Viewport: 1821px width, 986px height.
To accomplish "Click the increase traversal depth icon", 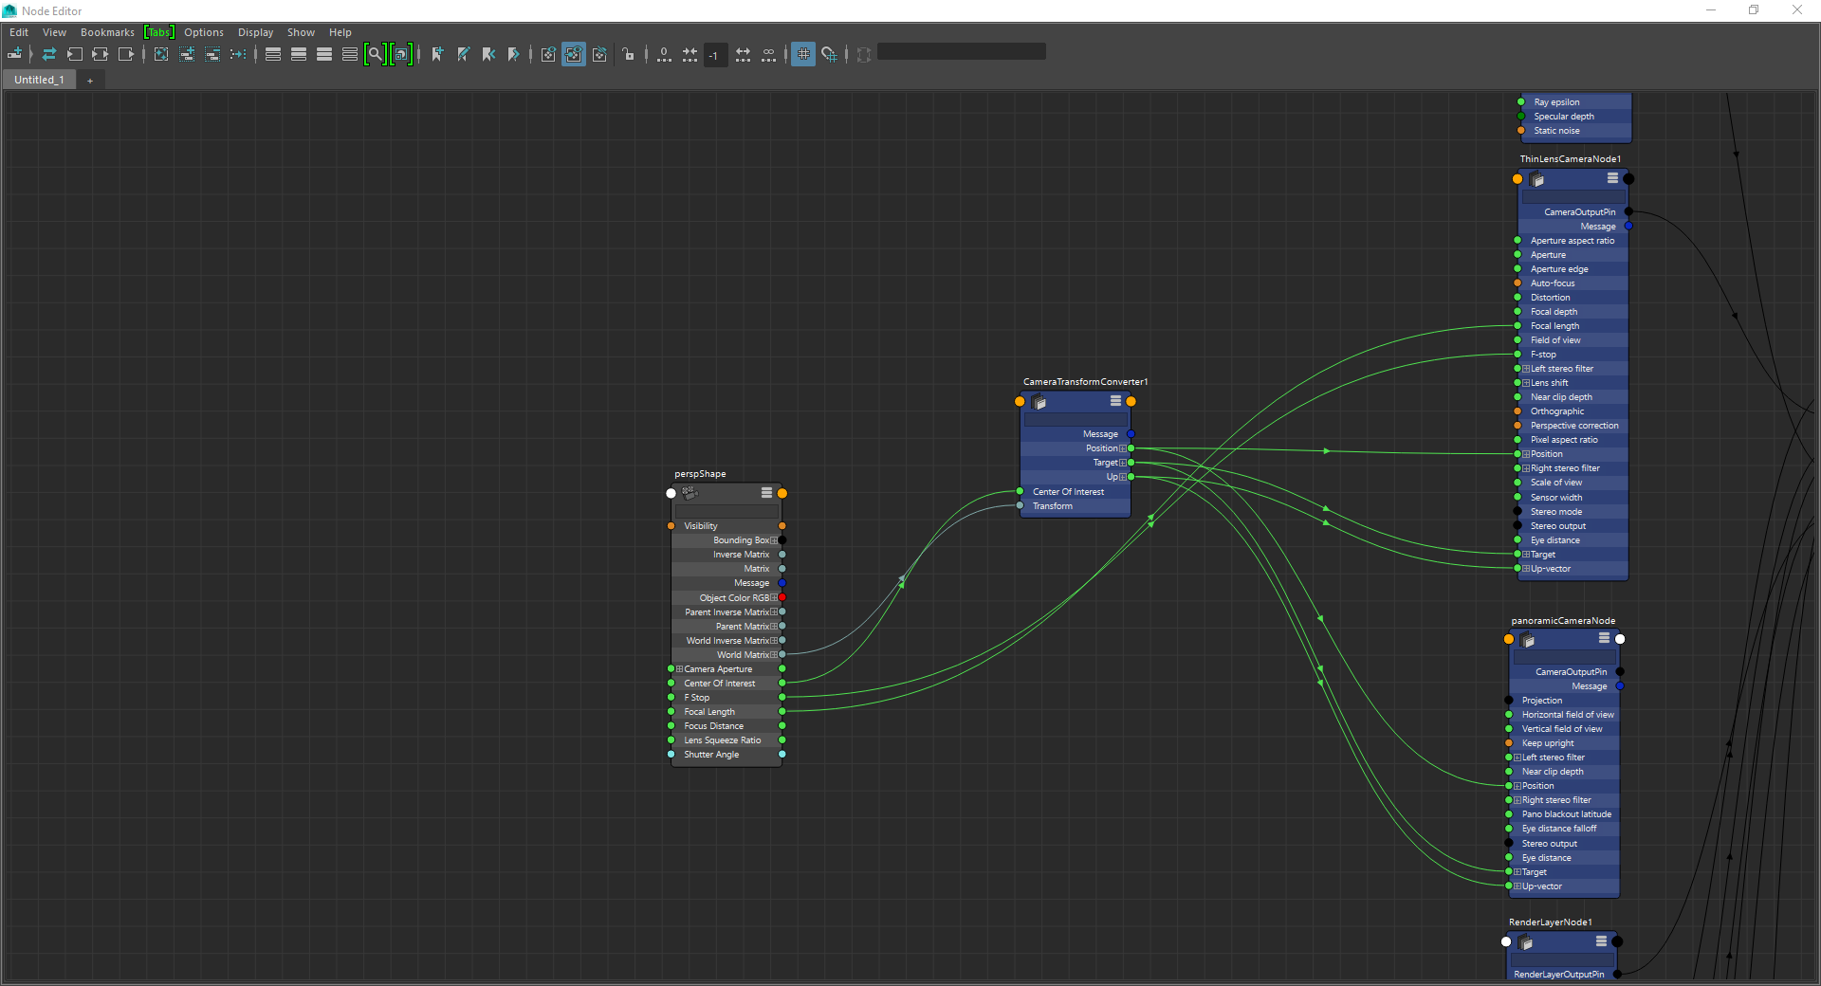I will (x=743, y=54).
